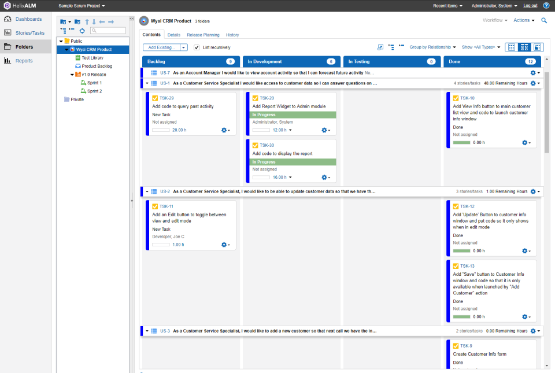Switch to list view mode

point(512,47)
